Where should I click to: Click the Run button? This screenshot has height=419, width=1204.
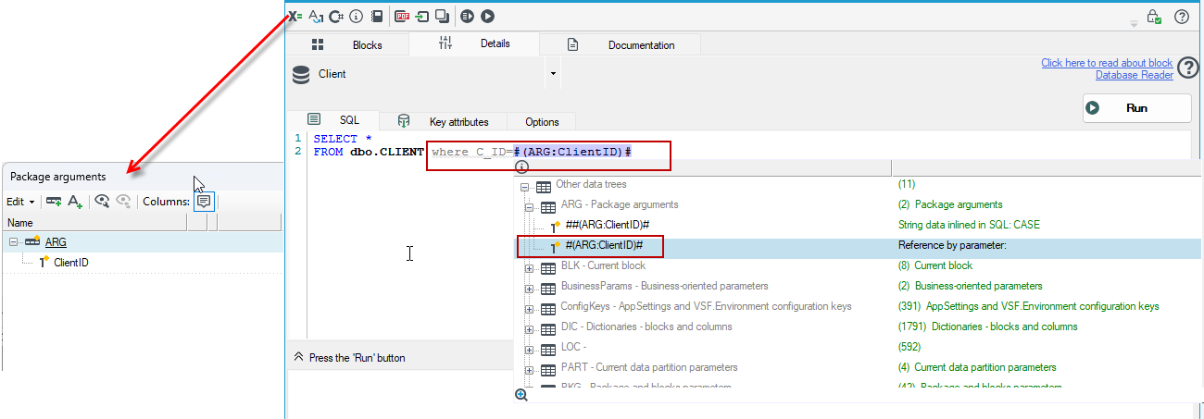(1137, 108)
